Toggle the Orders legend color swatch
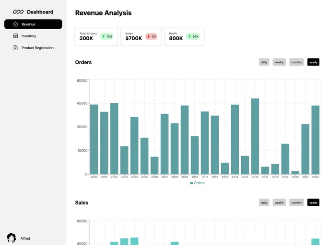This screenshot has height=245, width=330. [191, 183]
